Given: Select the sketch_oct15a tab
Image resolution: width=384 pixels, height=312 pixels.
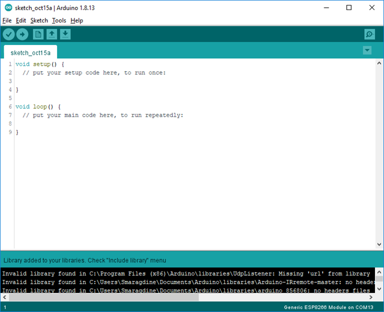Looking at the screenshot, I should click(30, 53).
